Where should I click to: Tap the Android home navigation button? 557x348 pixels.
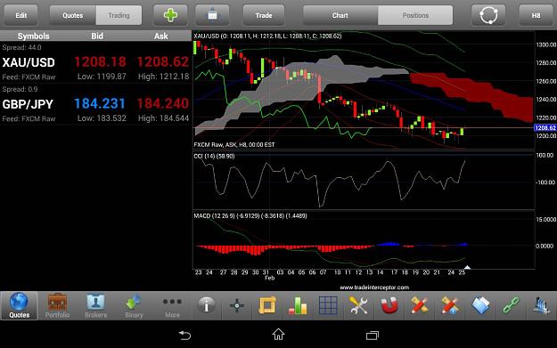point(278,334)
